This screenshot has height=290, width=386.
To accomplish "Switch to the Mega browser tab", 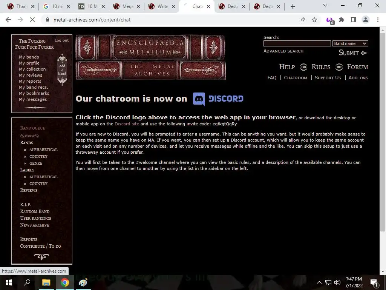I will click(127, 6).
